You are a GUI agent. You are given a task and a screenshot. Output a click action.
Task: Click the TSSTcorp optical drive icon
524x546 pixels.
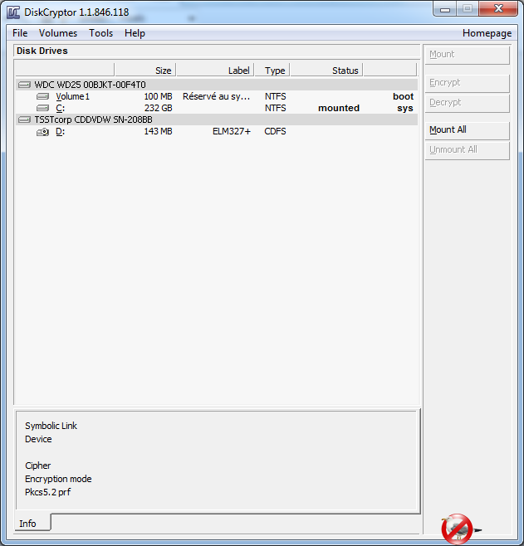pos(24,119)
